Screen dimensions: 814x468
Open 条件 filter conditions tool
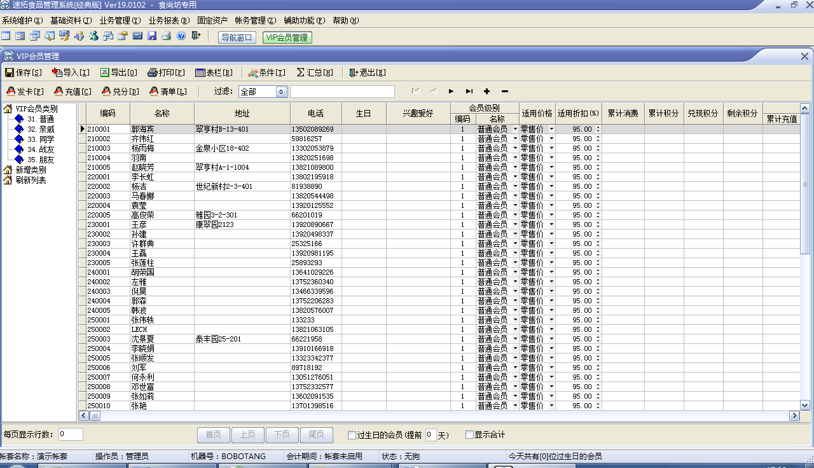click(266, 72)
